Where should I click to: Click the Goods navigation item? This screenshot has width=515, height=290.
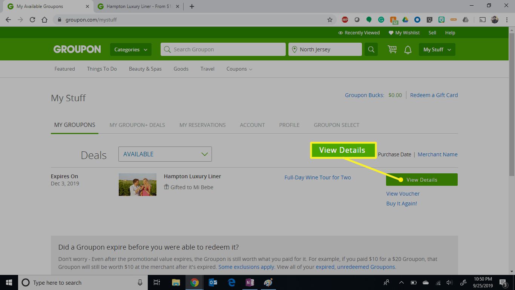point(181,69)
